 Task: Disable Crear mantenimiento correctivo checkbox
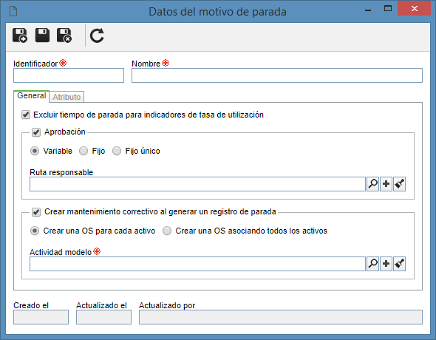36,212
